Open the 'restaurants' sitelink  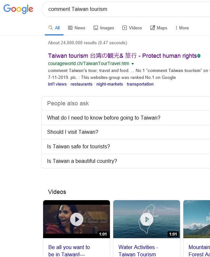[81, 84]
